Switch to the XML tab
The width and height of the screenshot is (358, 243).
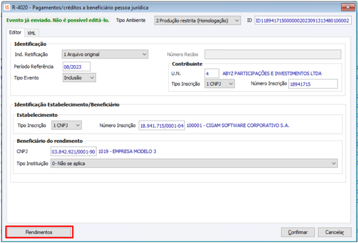coord(32,33)
